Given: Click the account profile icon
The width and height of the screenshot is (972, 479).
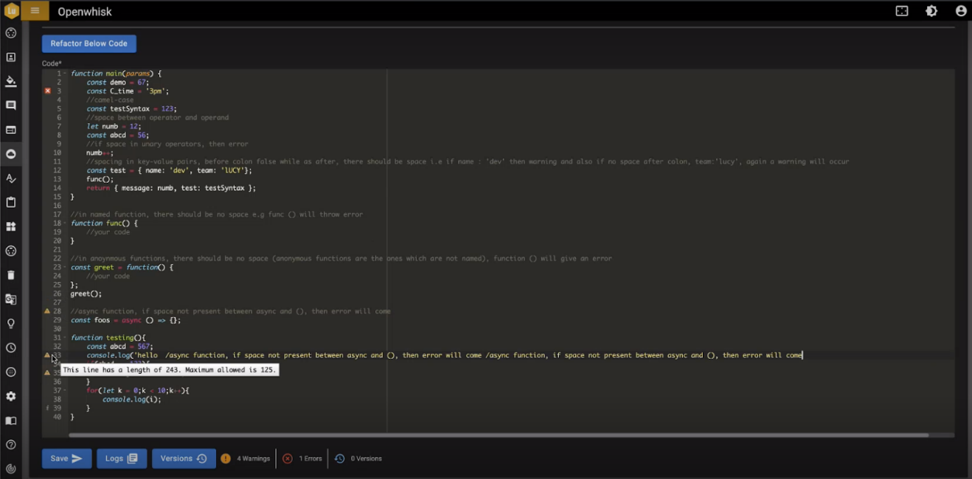Looking at the screenshot, I should pos(961,11).
